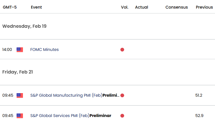
Task: Click red volatility dot for FOMC Minutes
Action: click(122, 50)
